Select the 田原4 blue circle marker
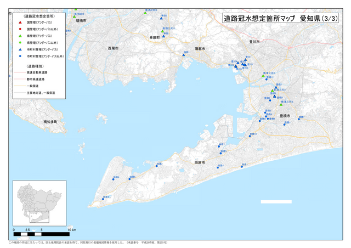351x248 pixels. tap(218, 167)
